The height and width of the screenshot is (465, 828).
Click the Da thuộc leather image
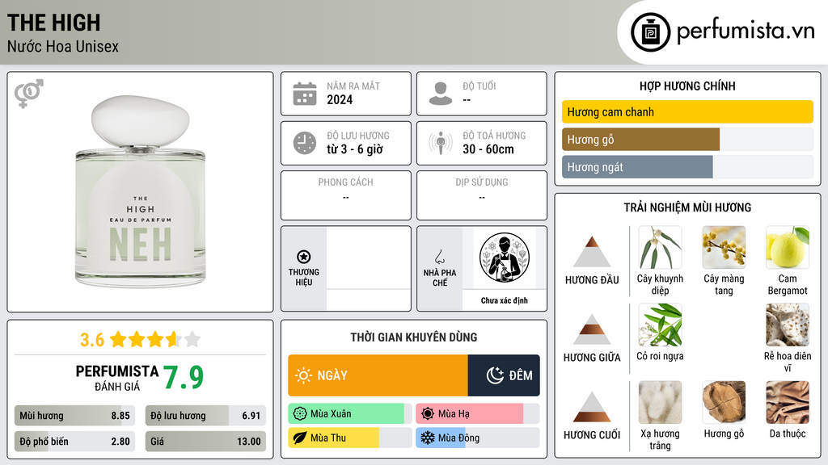[x=788, y=403]
